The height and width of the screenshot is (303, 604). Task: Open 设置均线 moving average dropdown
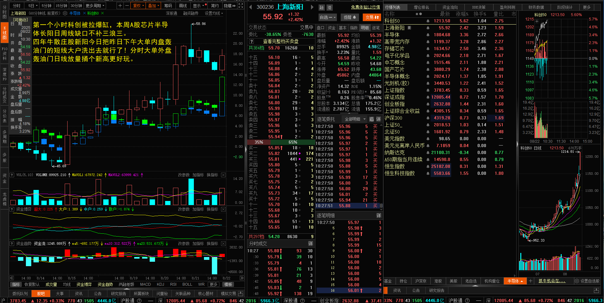pyautogui.click(x=214, y=13)
